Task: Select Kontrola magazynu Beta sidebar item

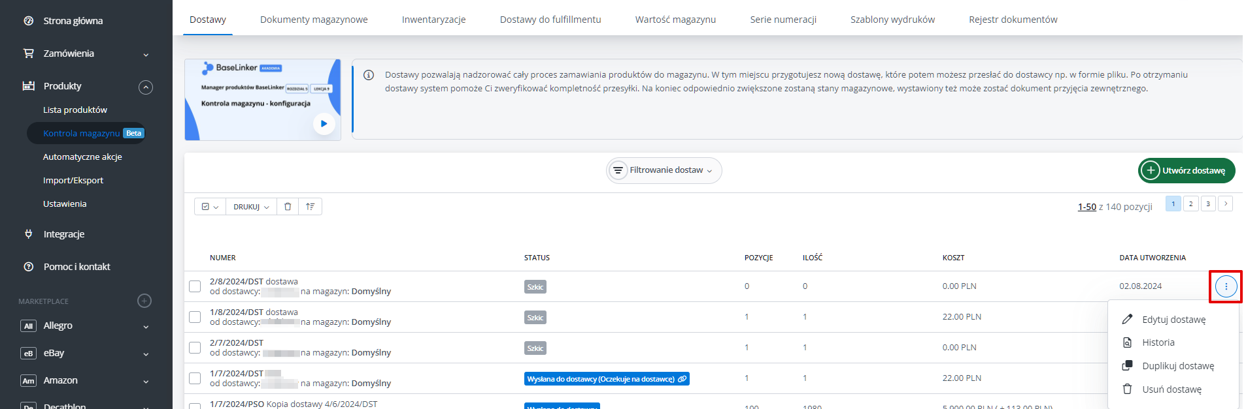Action: 86,133
